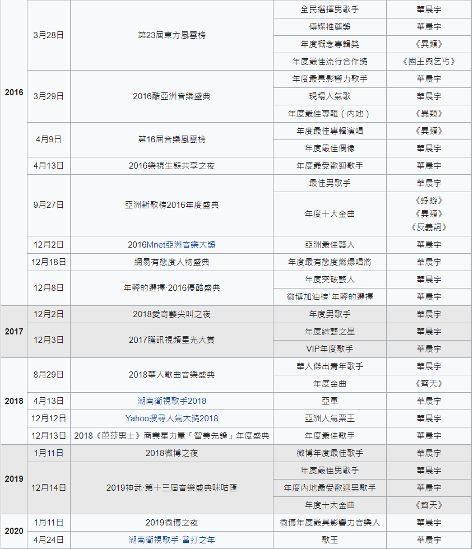Viewport: 473px width, 549px height.
Task: Select the 《反義詞》 song title
Action: point(429,227)
